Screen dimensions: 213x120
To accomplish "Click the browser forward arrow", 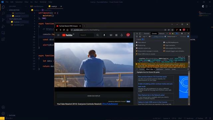I will coord(60,30).
